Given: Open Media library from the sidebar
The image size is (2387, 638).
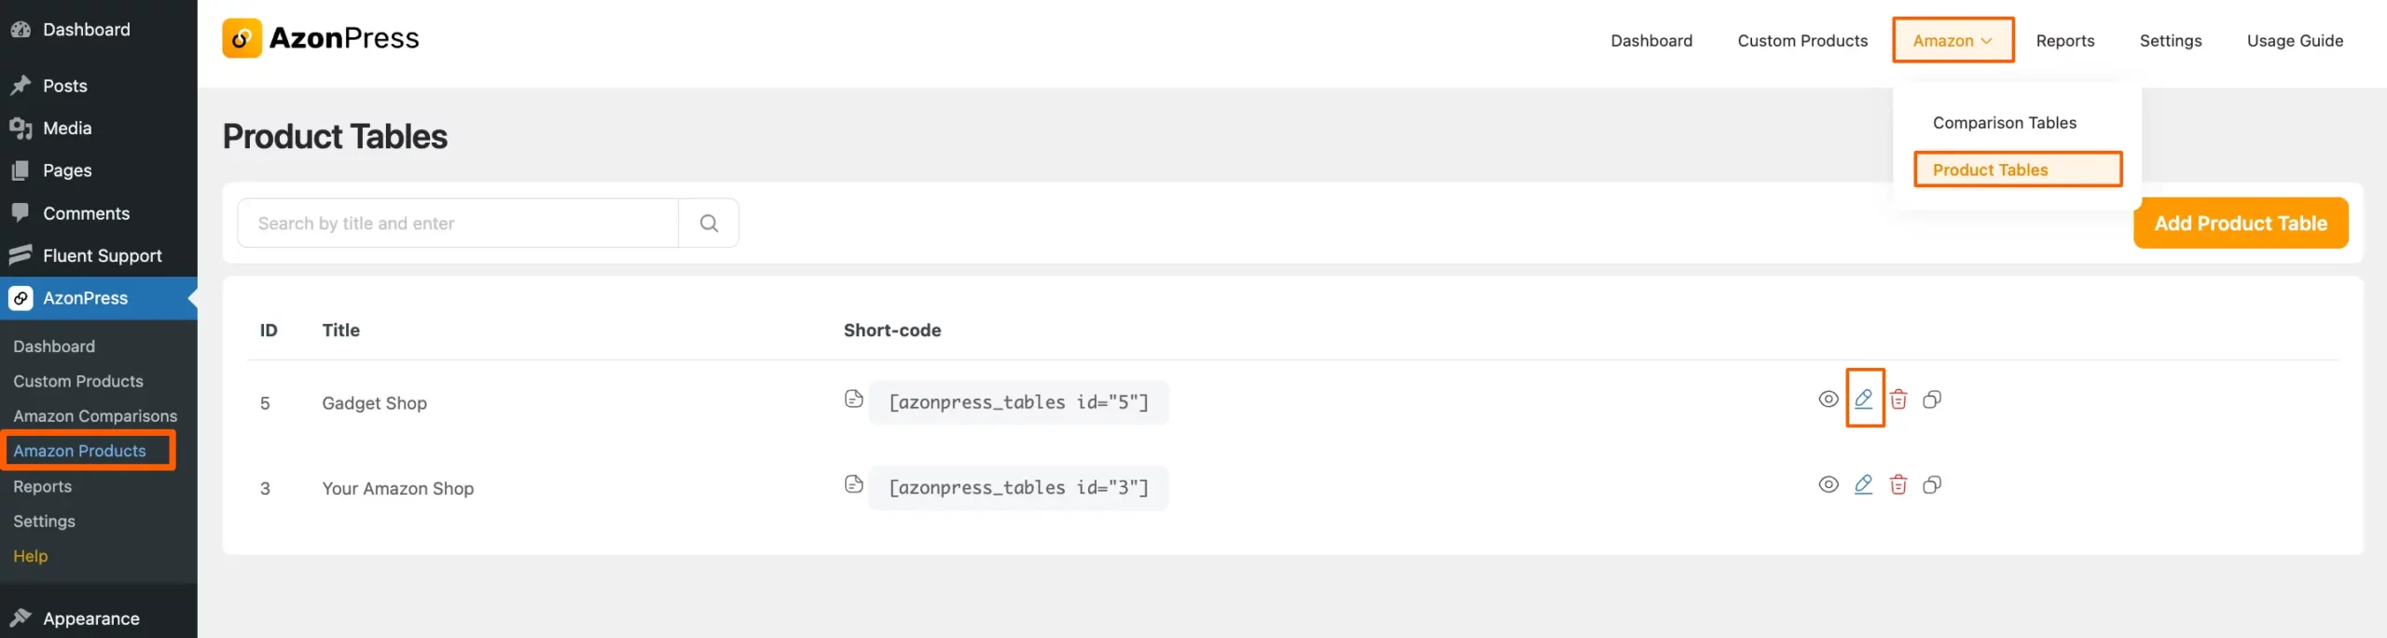Looking at the screenshot, I should 66,128.
